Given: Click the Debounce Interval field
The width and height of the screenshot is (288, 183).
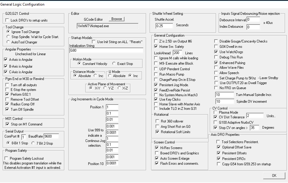Looking at the screenshot, I should pyautogui.click(x=253, y=19).
